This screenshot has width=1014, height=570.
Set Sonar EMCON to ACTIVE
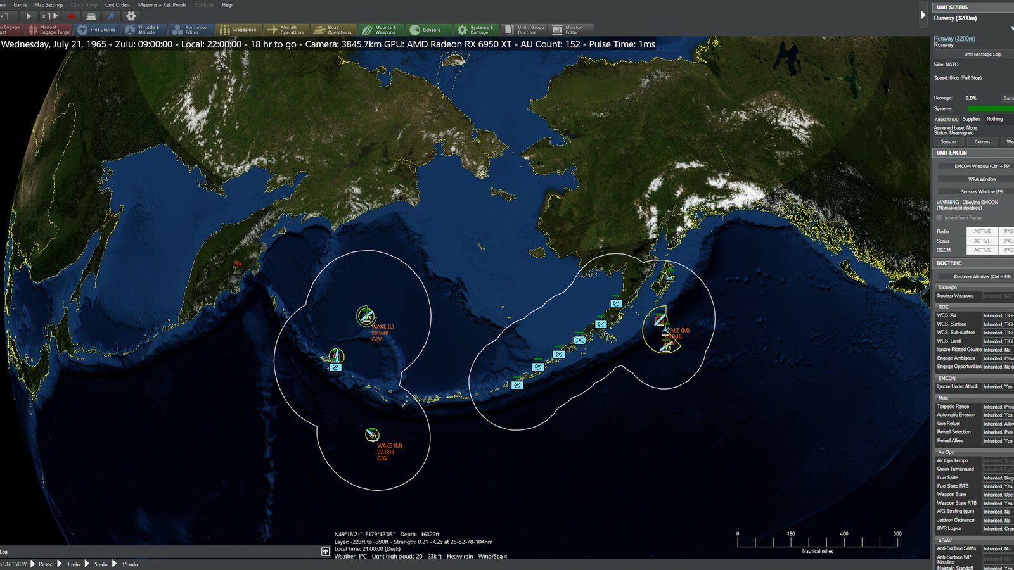pos(982,241)
